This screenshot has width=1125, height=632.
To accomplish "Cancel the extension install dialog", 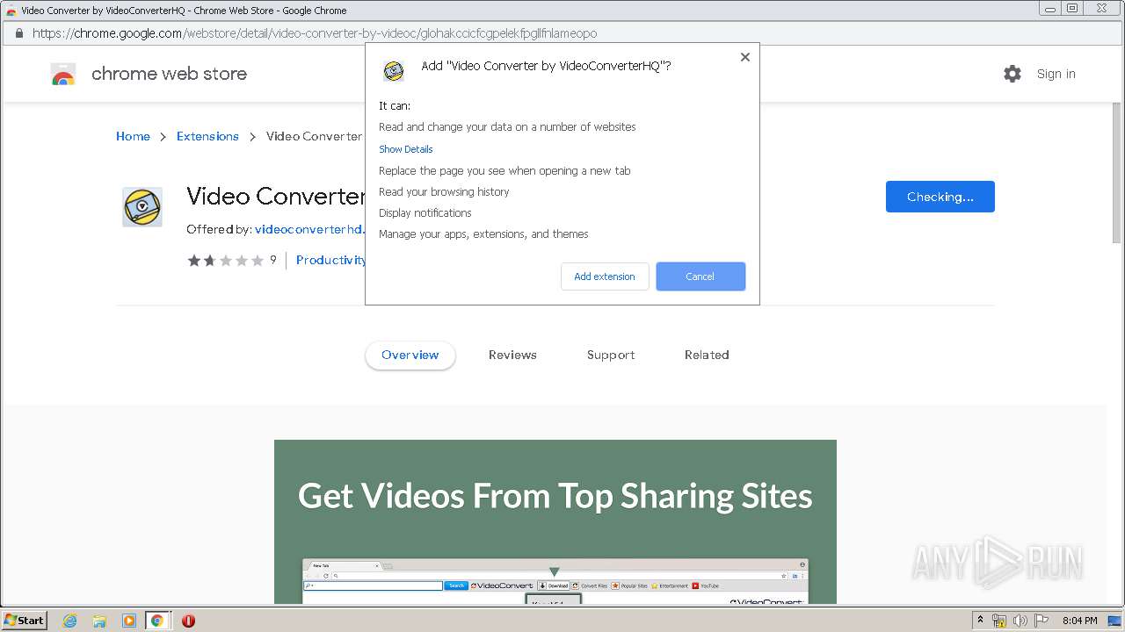I will 700,276.
